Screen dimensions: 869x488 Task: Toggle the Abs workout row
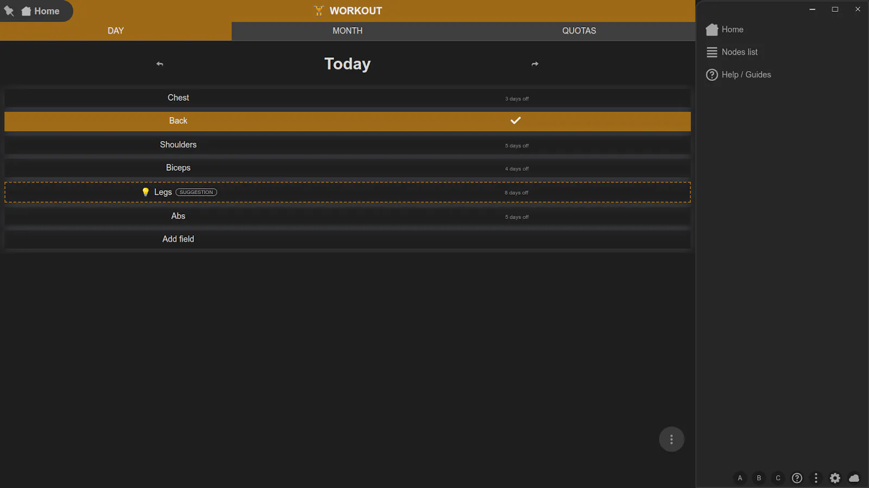[348, 216]
